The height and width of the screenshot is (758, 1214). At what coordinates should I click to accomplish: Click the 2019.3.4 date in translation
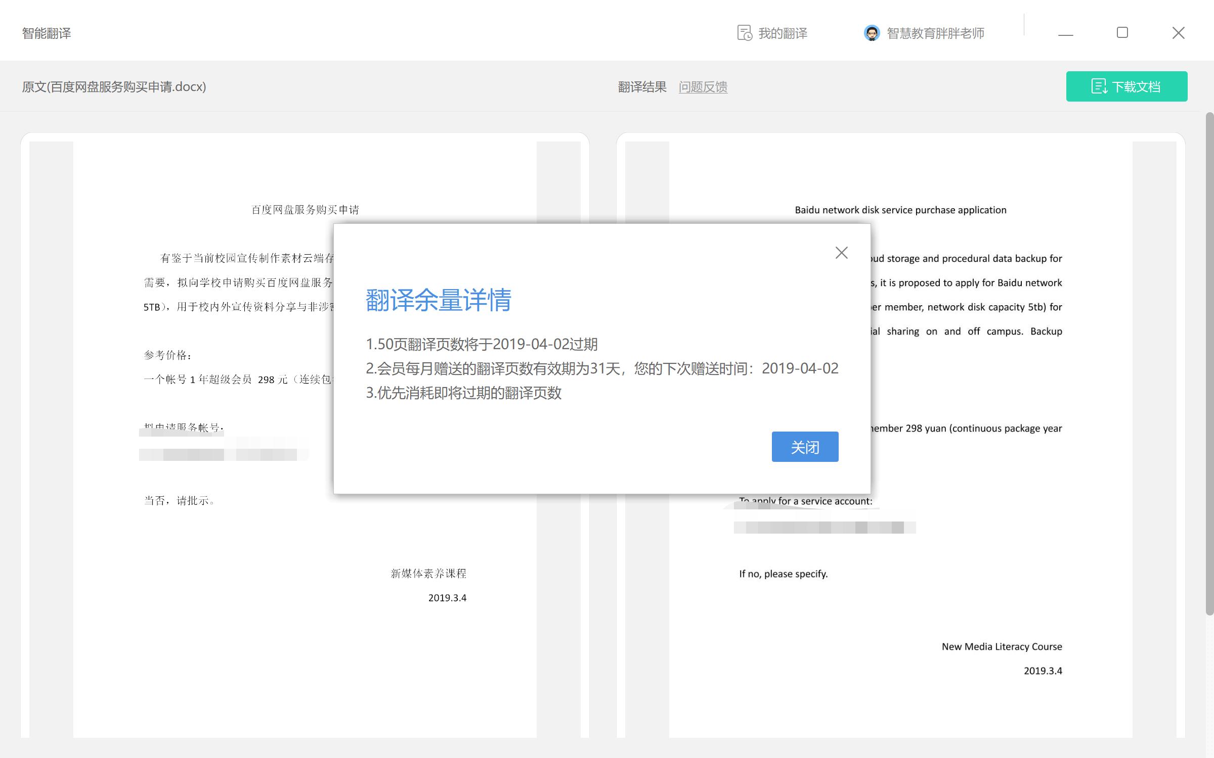coord(1043,672)
